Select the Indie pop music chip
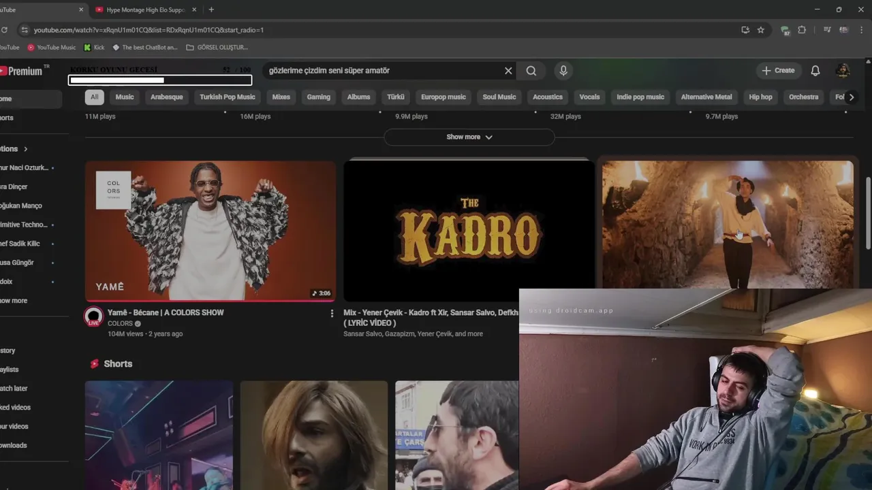 [640, 97]
